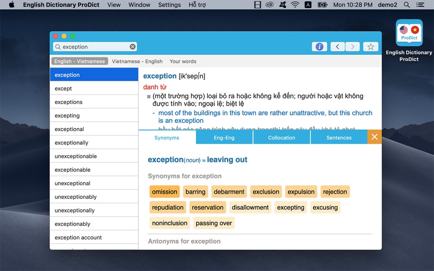Select 'unexceptional' in the word list
The height and width of the screenshot is (271, 434).
pos(94,183)
